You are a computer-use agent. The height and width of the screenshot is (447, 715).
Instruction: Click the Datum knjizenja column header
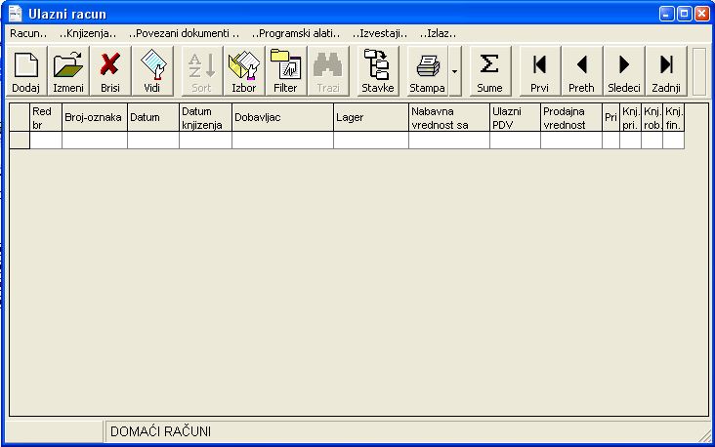pyautogui.click(x=205, y=117)
